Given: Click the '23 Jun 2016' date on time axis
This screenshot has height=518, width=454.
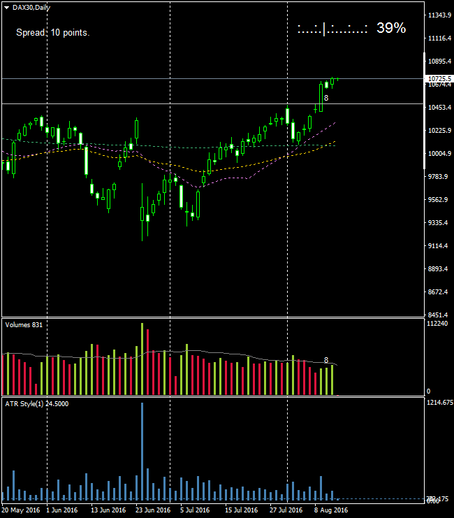Looking at the screenshot, I should pyautogui.click(x=153, y=510).
